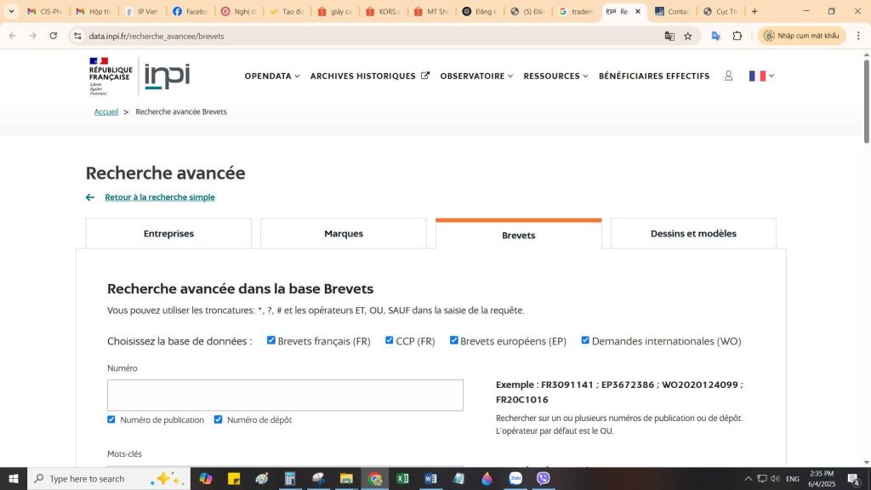Uncheck Brevets européens (EP) checkbox

click(454, 340)
